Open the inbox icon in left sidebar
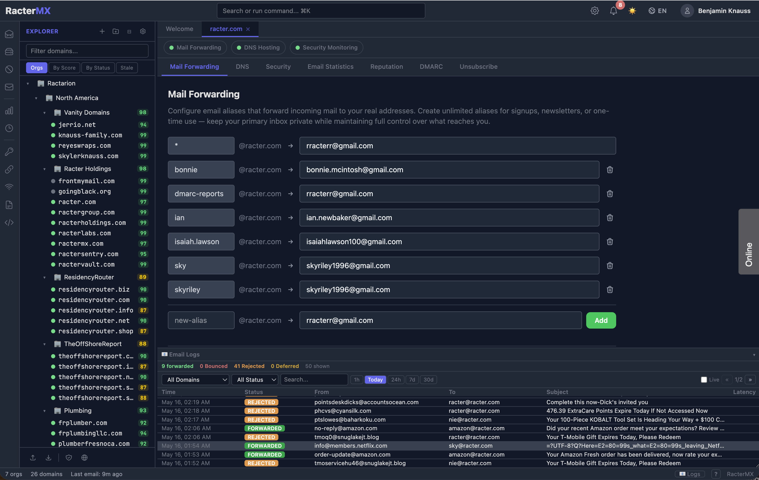 pyautogui.click(x=9, y=34)
